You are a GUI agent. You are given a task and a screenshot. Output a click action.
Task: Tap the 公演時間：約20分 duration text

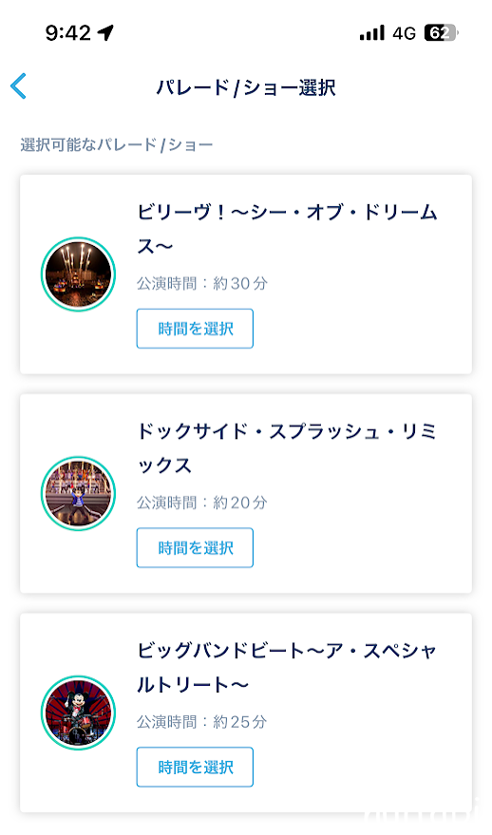[x=201, y=503]
